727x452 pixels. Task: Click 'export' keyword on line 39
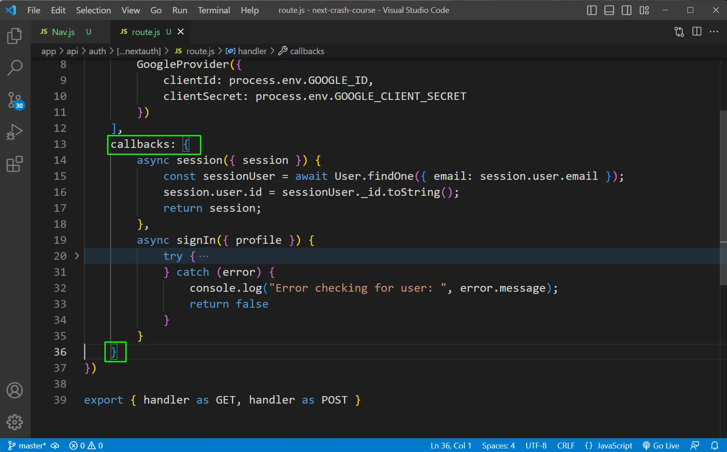(x=104, y=400)
